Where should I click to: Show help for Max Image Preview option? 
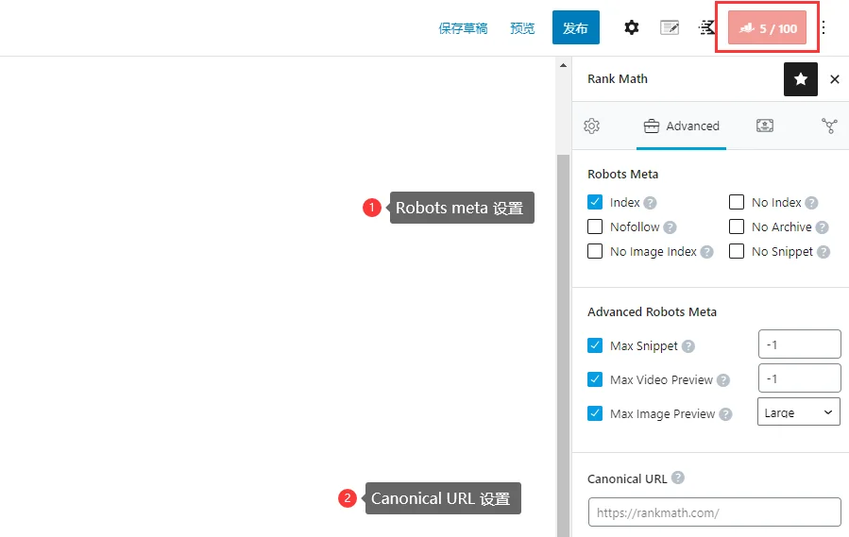click(x=725, y=414)
